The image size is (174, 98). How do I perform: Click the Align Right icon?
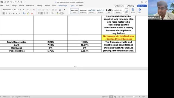[45, 13]
